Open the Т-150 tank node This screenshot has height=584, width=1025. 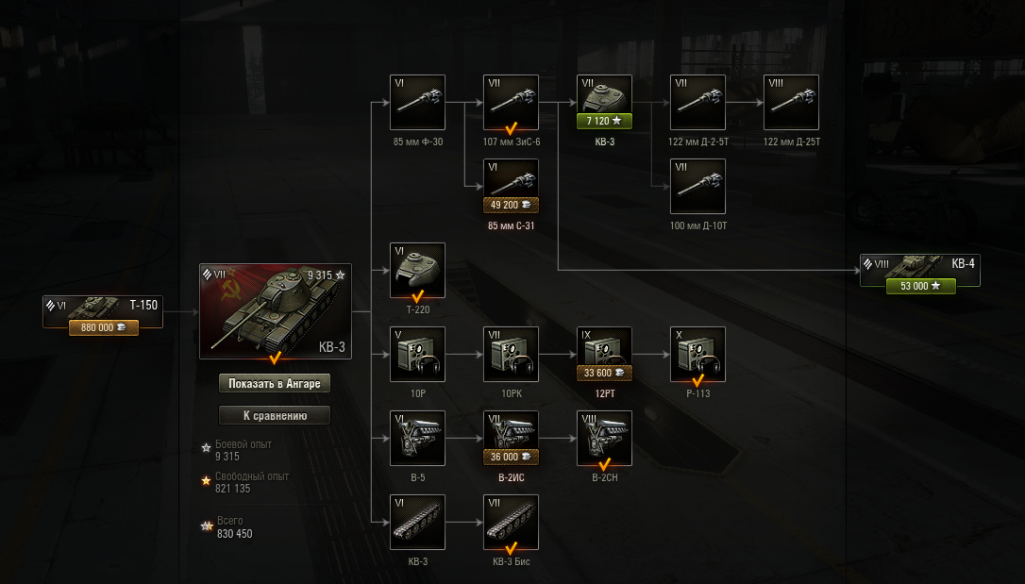pos(103,312)
